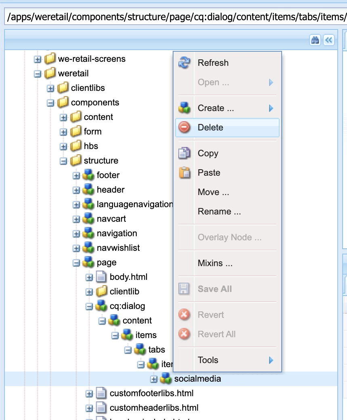Expand the socialmedia node
Viewport: 347px width, 420px height.
coord(154,379)
